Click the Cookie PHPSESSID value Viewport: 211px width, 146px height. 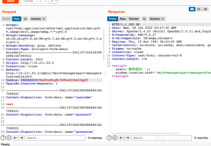coord(63,80)
